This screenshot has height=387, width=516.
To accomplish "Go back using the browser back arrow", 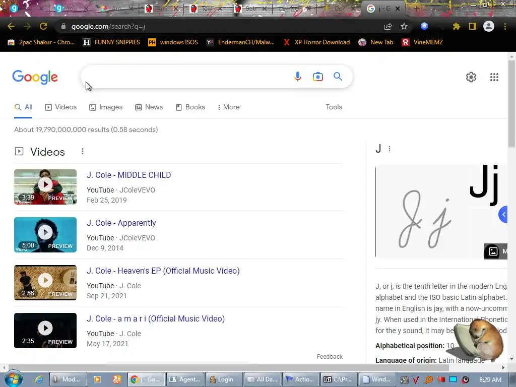I will coord(11,26).
